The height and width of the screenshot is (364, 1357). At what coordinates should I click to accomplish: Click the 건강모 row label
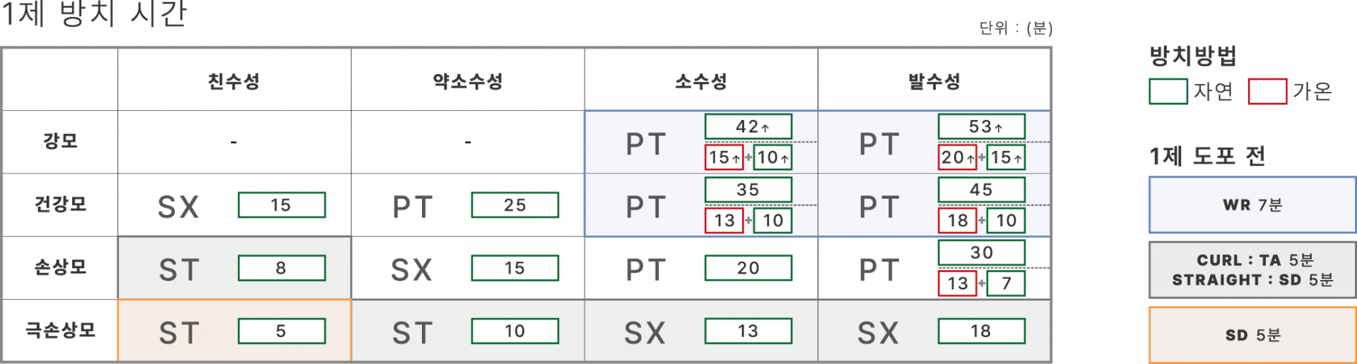60,205
